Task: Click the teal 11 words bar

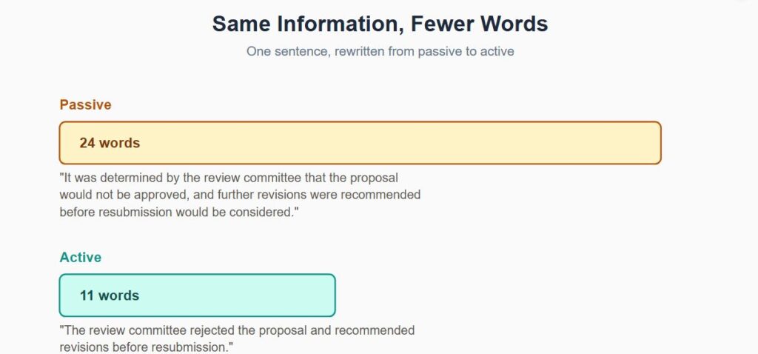Action: [197, 295]
